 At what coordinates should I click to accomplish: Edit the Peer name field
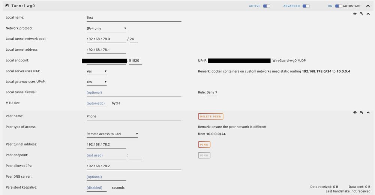[x=134, y=117]
